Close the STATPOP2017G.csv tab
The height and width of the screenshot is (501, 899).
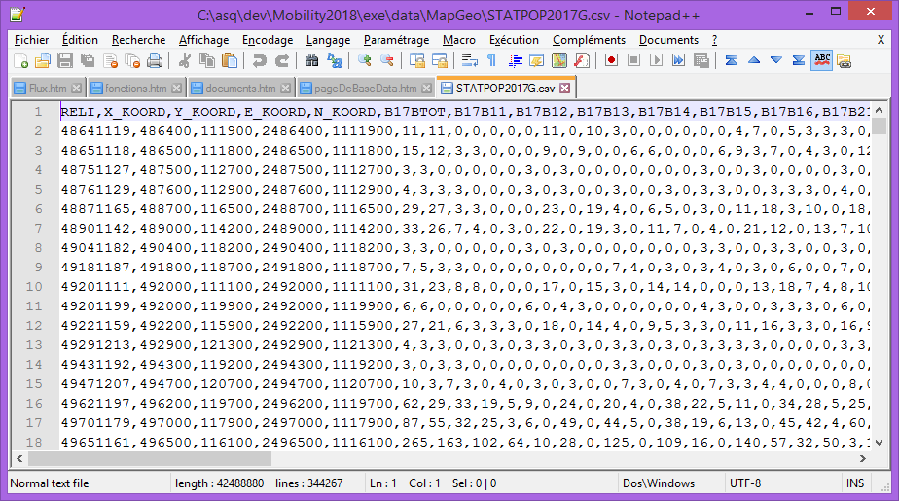pos(563,88)
